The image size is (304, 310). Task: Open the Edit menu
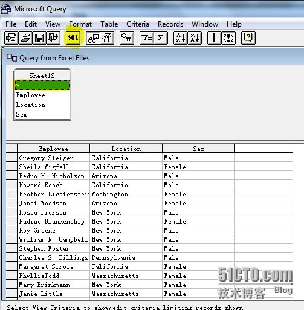click(31, 24)
